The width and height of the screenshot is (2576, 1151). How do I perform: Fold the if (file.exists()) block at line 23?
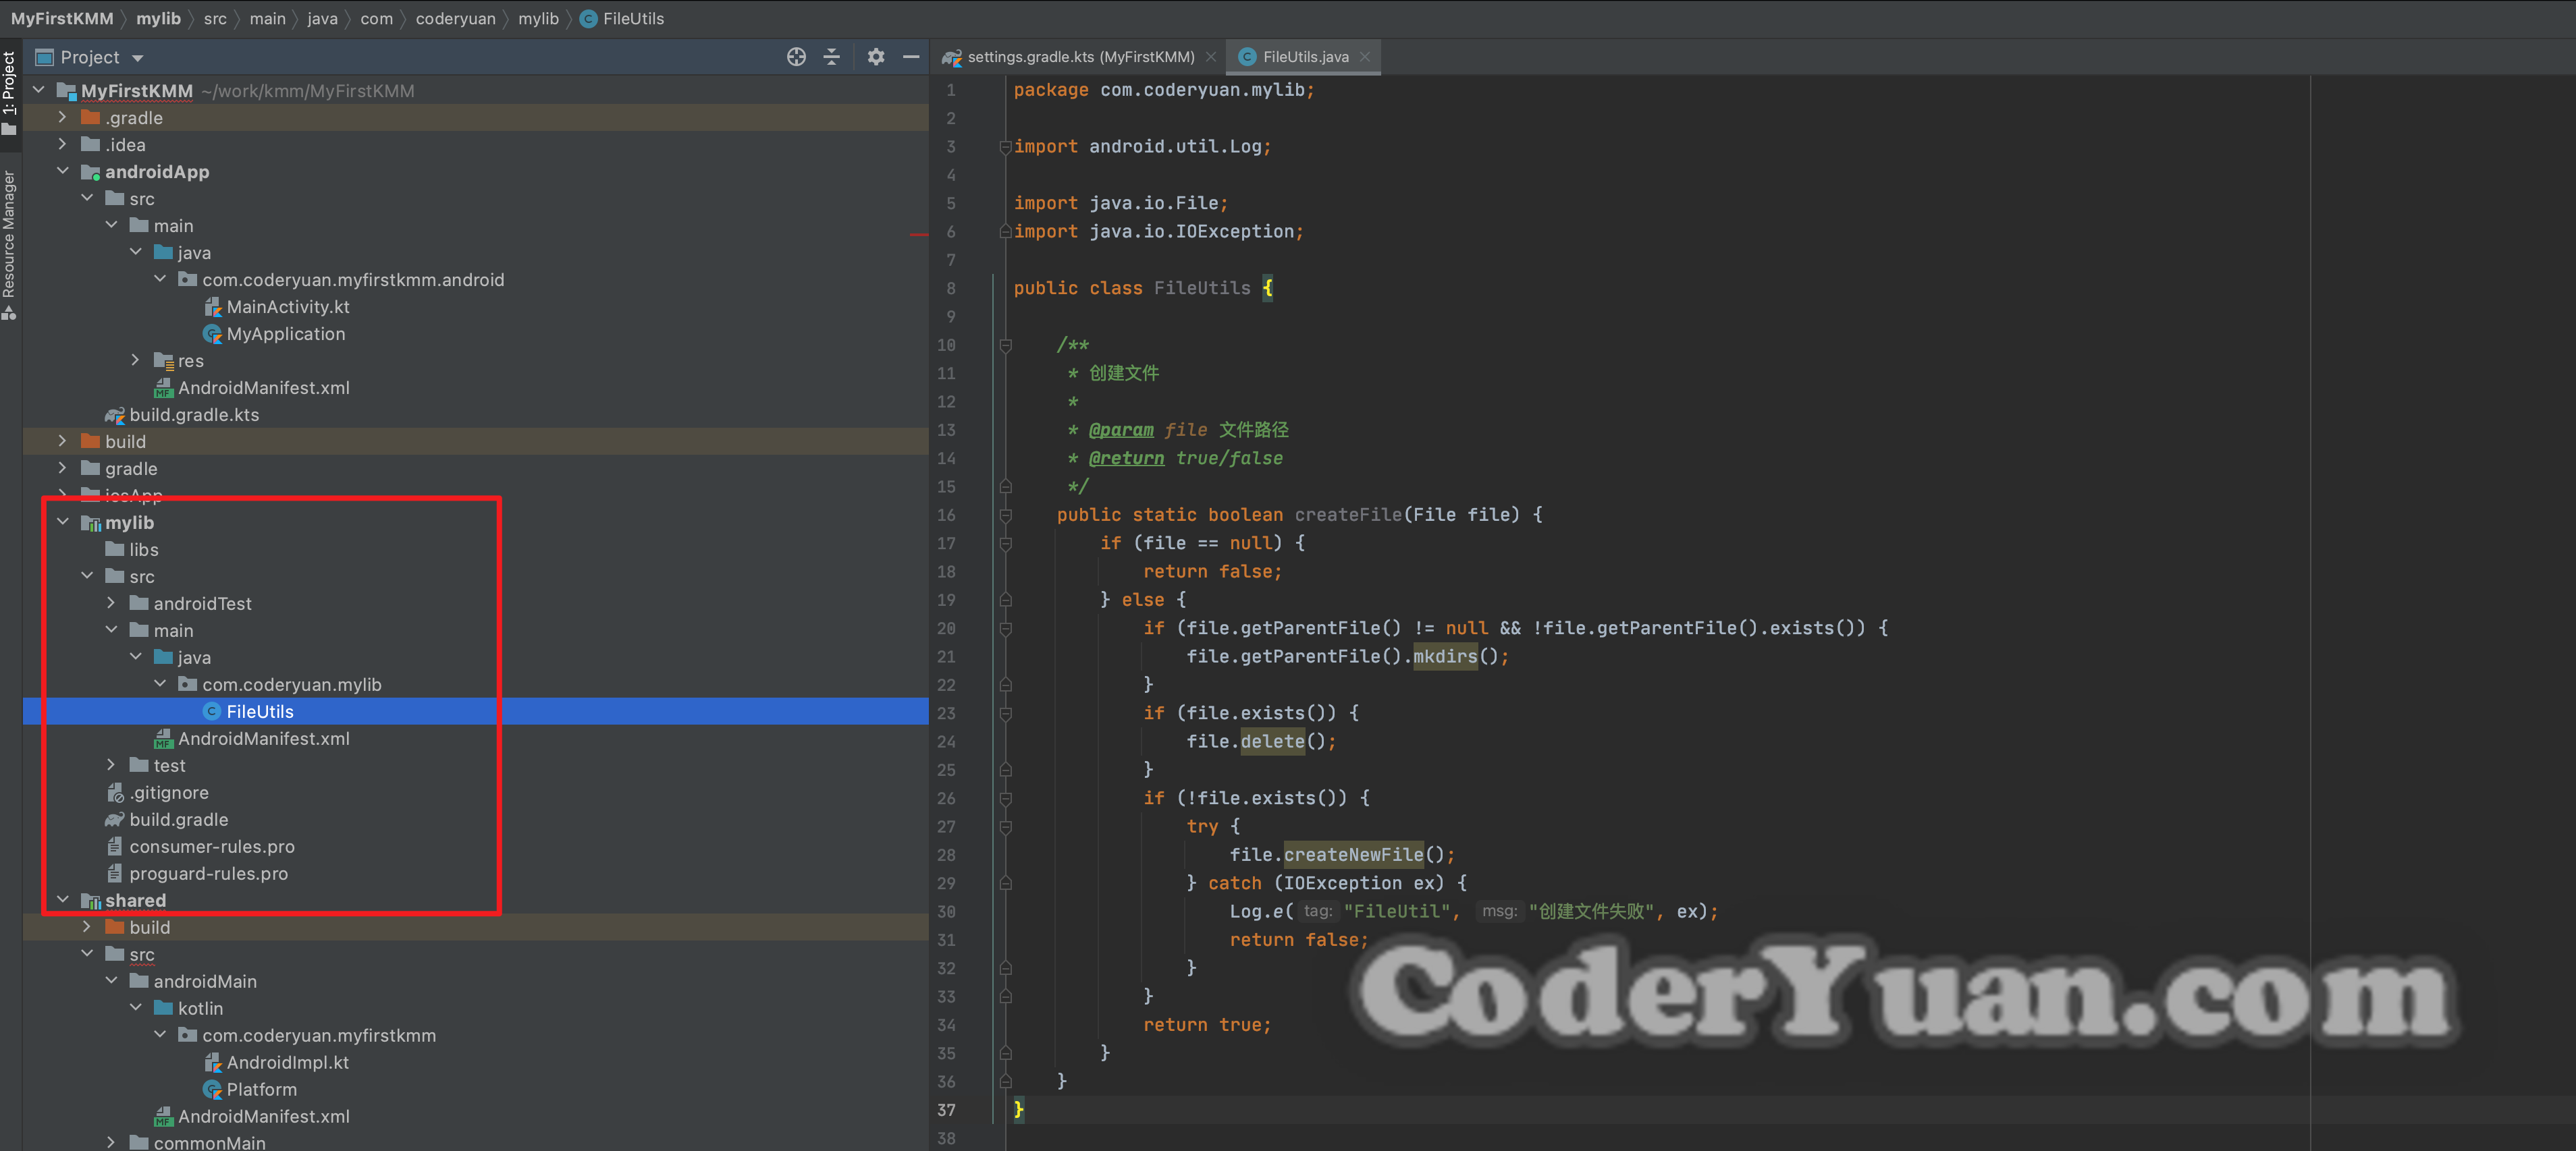click(x=1006, y=713)
